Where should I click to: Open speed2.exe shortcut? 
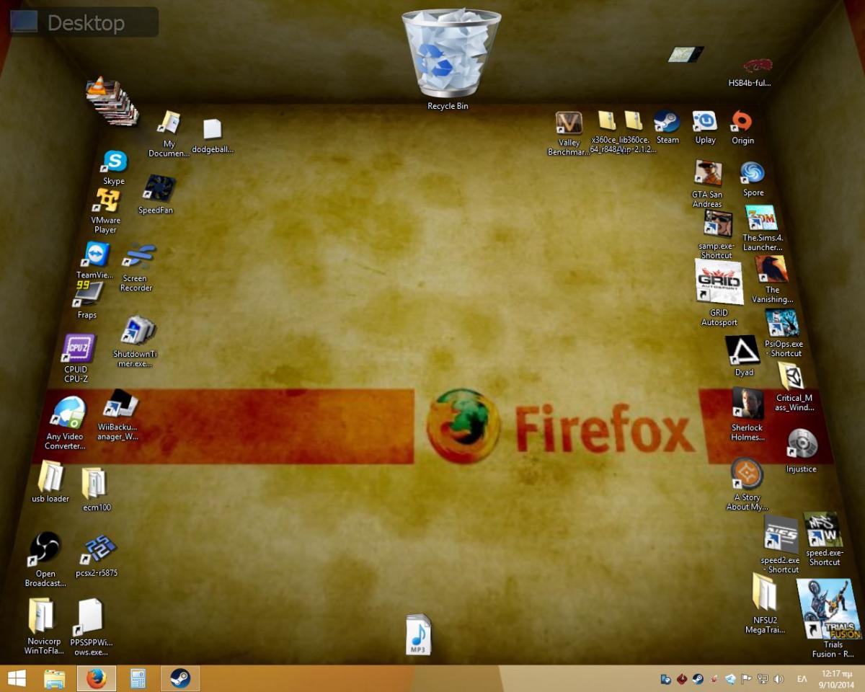781,534
